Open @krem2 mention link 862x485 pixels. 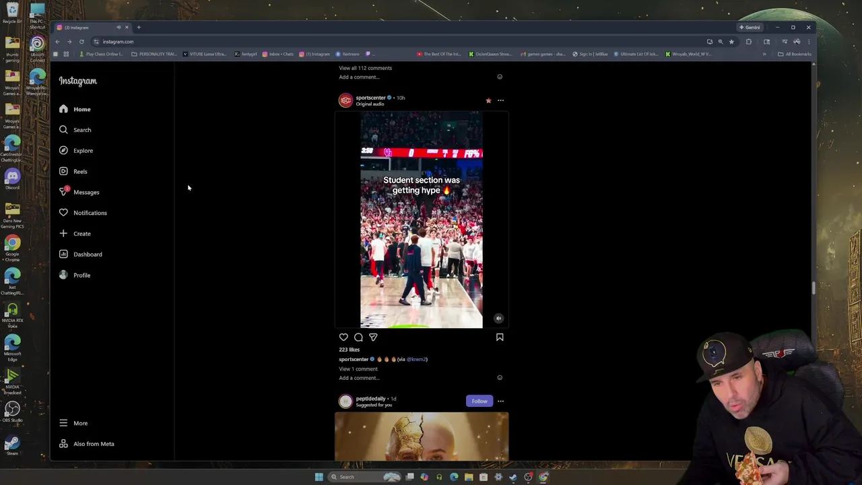click(x=417, y=359)
